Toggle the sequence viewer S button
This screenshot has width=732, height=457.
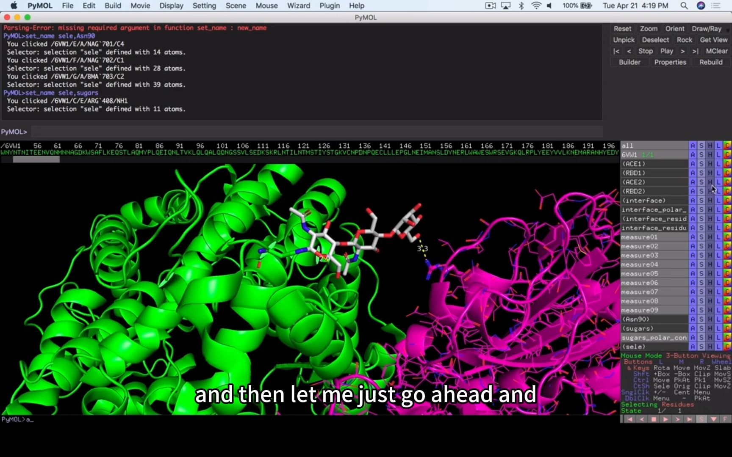[x=701, y=419]
